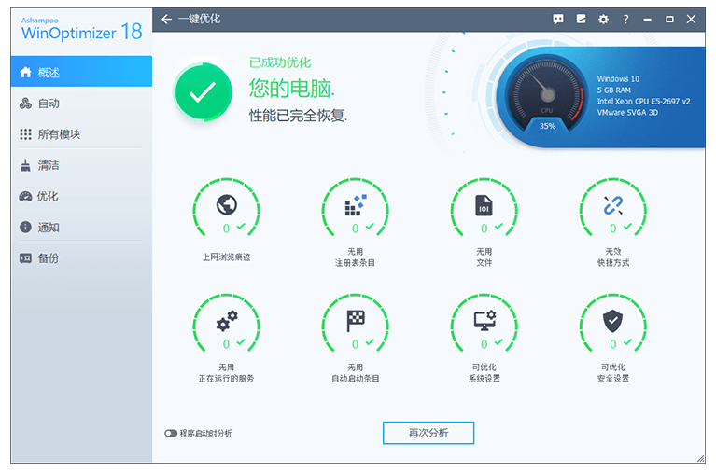
Task: Open help with the question mark icon
Action: pos(625,20)
